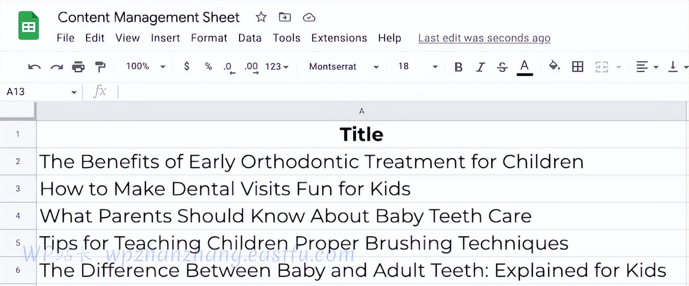Expand the 100% zoom dropdown

pyautogui.click(x=146, y=66)
